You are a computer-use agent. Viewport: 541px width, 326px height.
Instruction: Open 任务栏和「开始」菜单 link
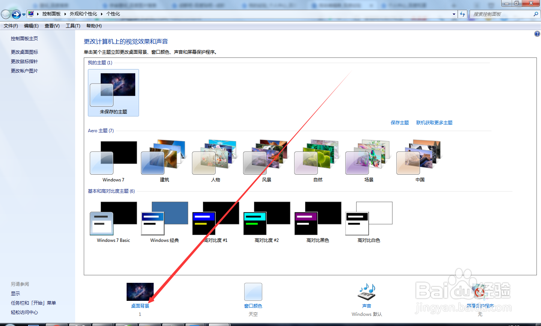pos(33,303)
